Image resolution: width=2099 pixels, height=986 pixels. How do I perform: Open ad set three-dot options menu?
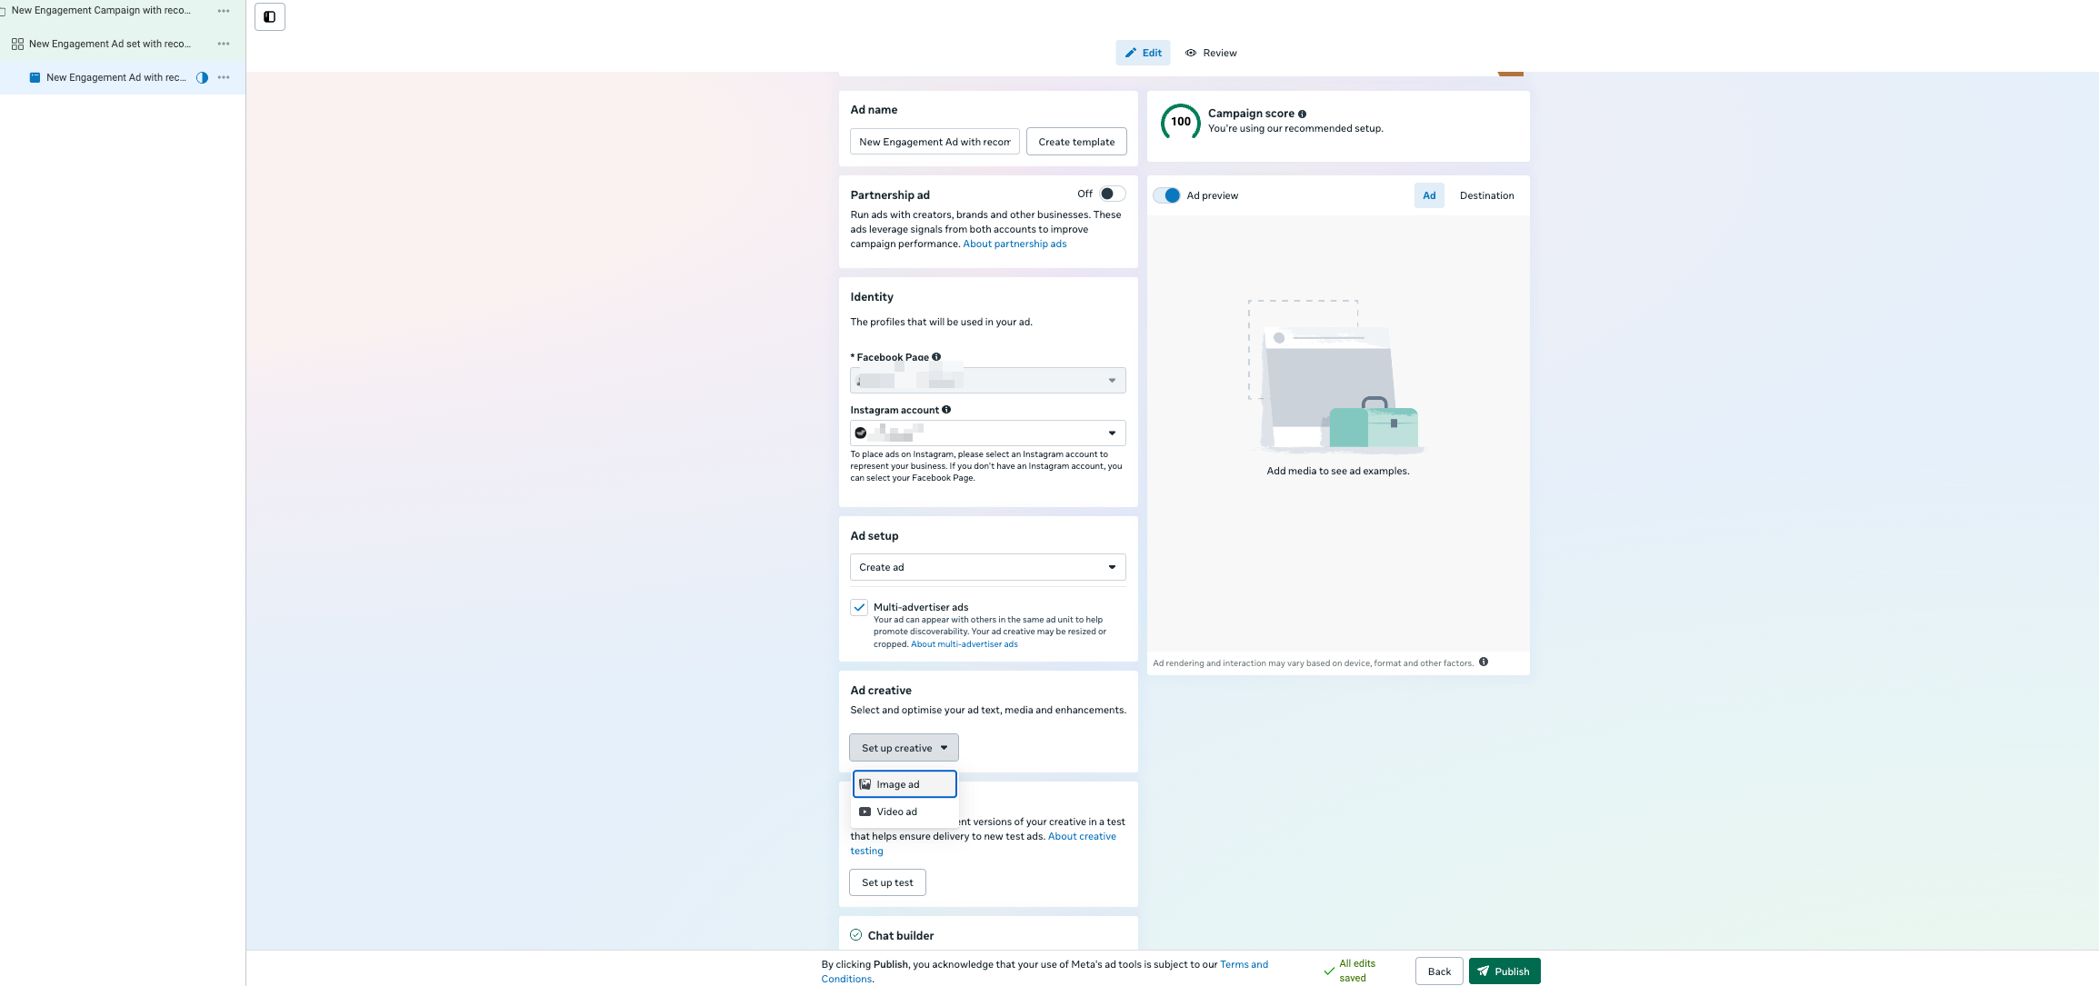tap(224, 44)
